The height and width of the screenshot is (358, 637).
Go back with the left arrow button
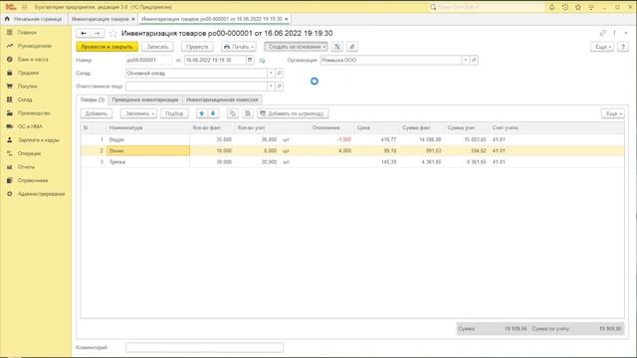point(84,33)
